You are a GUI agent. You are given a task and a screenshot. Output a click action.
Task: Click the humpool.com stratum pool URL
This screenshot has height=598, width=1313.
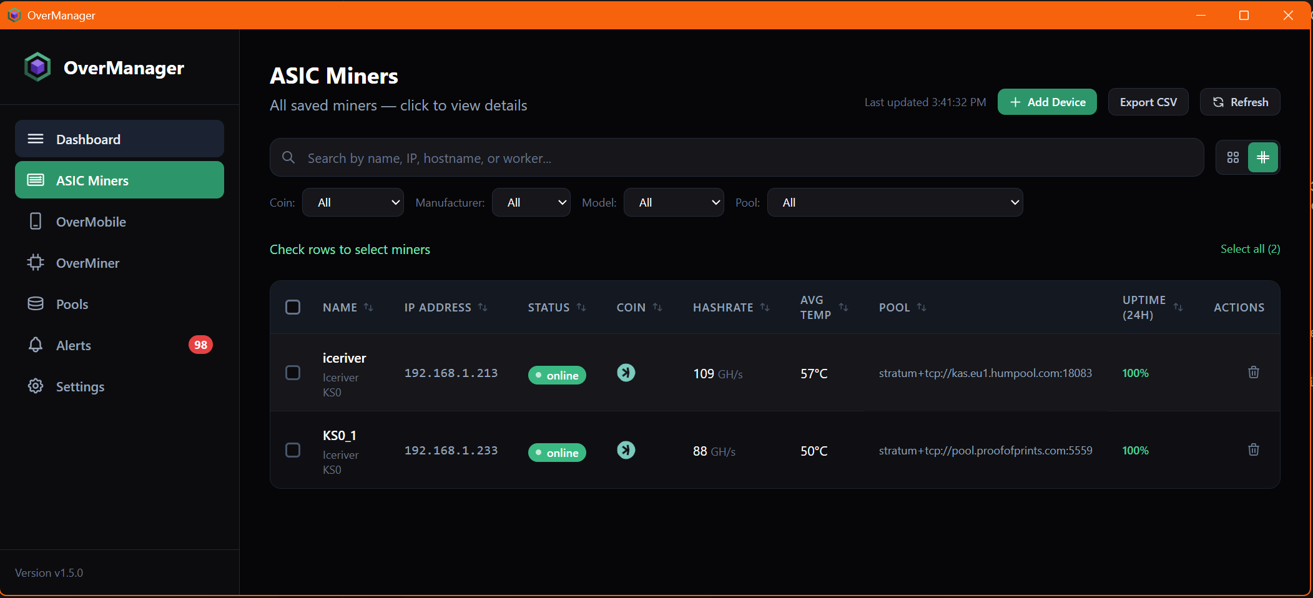(985, 373)
